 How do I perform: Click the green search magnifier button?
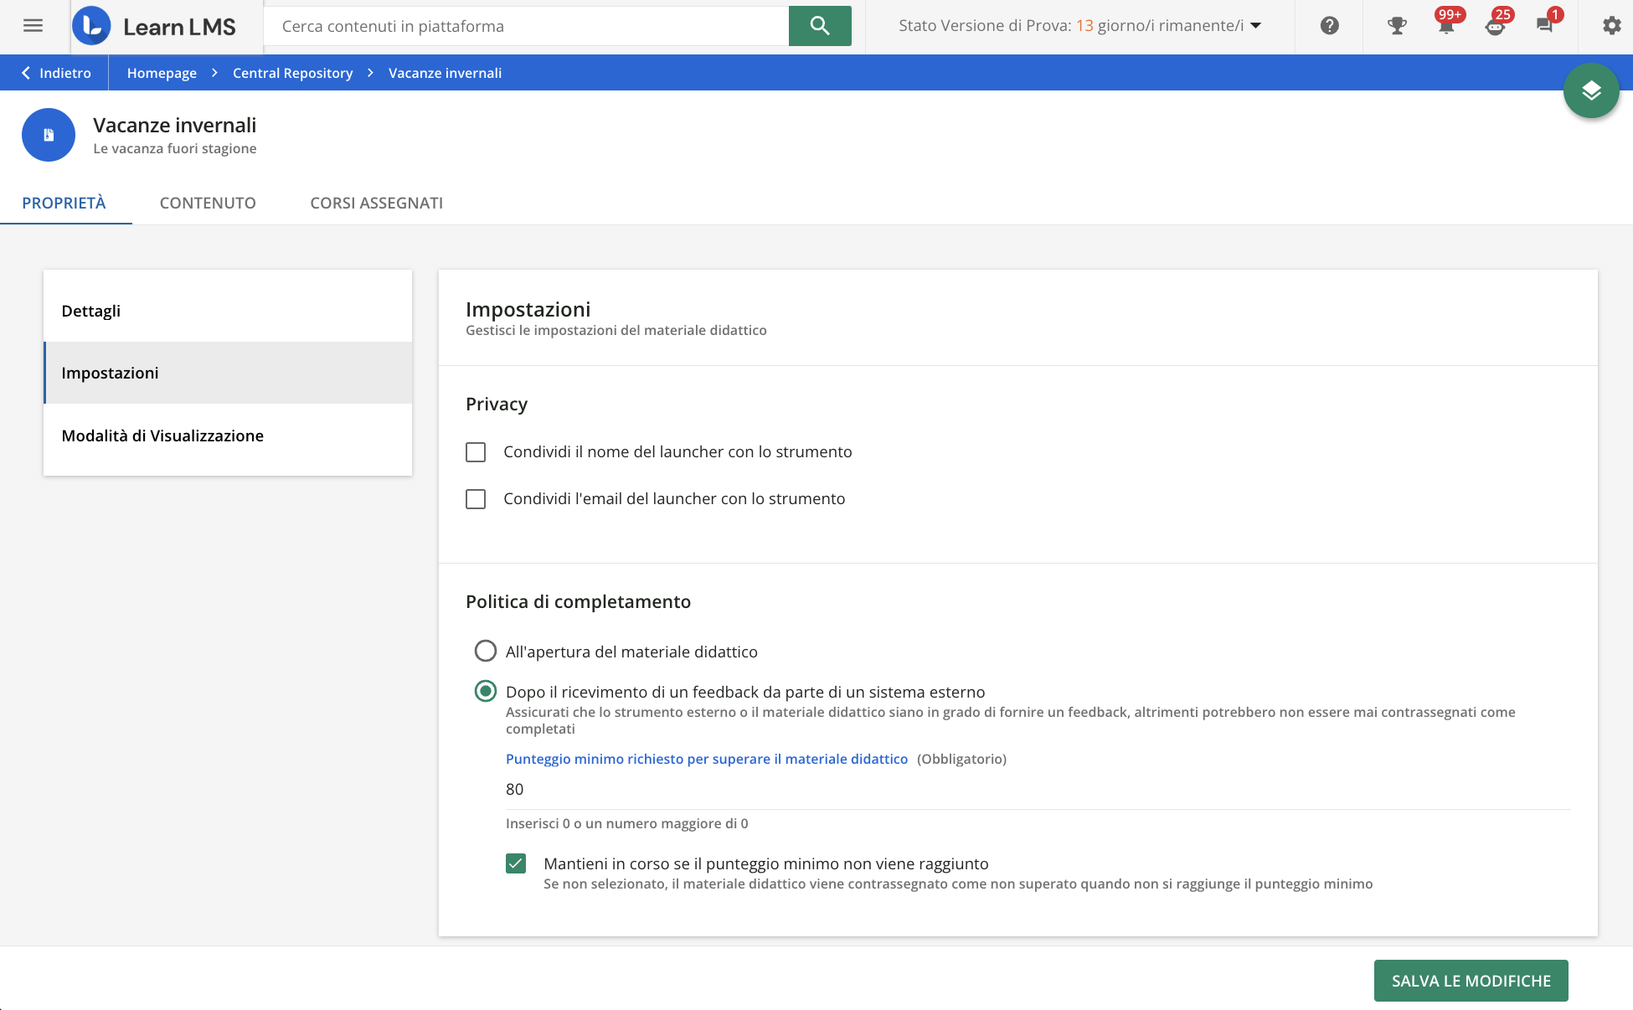(820, 26)
